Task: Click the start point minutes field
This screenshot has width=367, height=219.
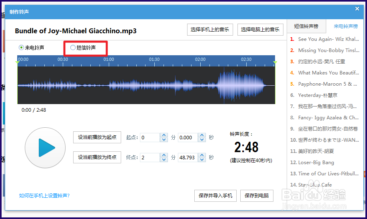Action: [150, 137]
